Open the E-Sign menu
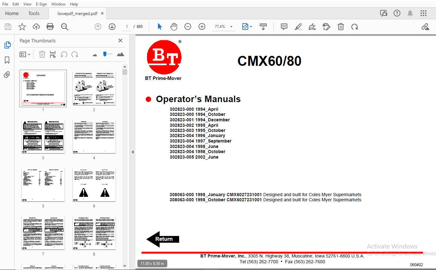Viewport: 436px width, 270px height. (41, 4)
